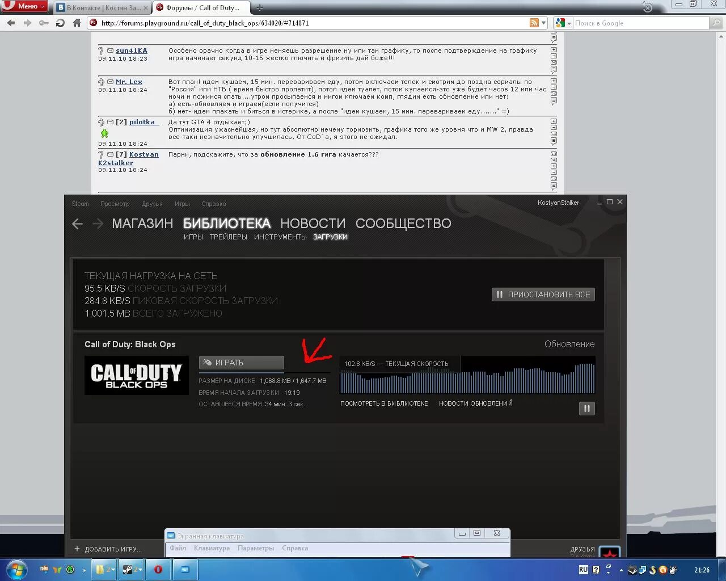Open sun41KA's user profile link

132,50
